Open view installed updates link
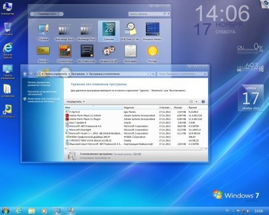 coord(42,93)
